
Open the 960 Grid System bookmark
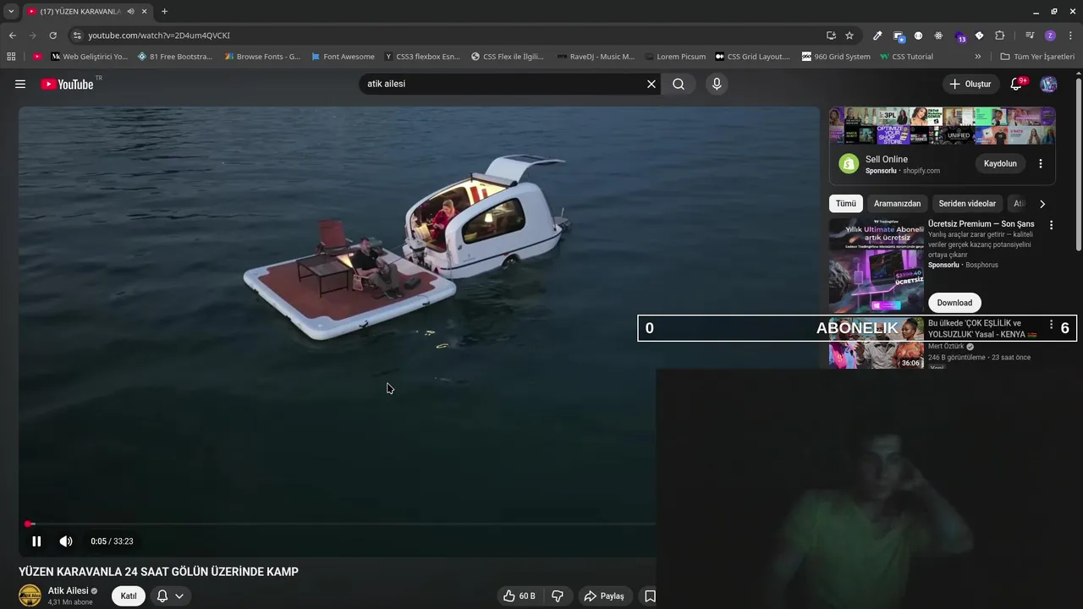point(836,57)
